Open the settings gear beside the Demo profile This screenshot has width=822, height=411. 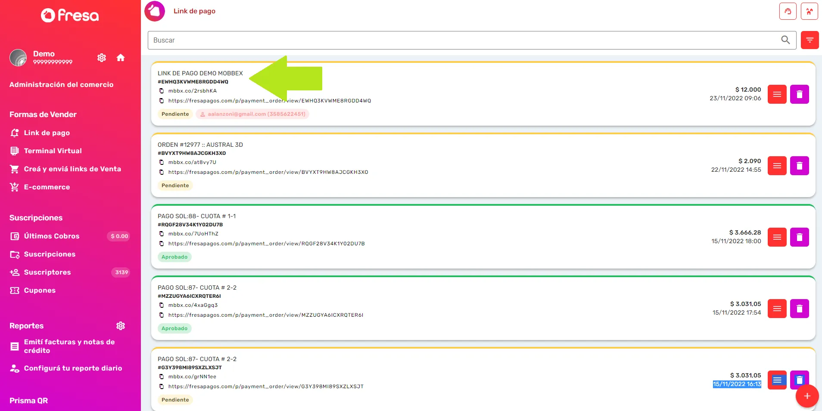pyautogui.click(x=102, y=58)
